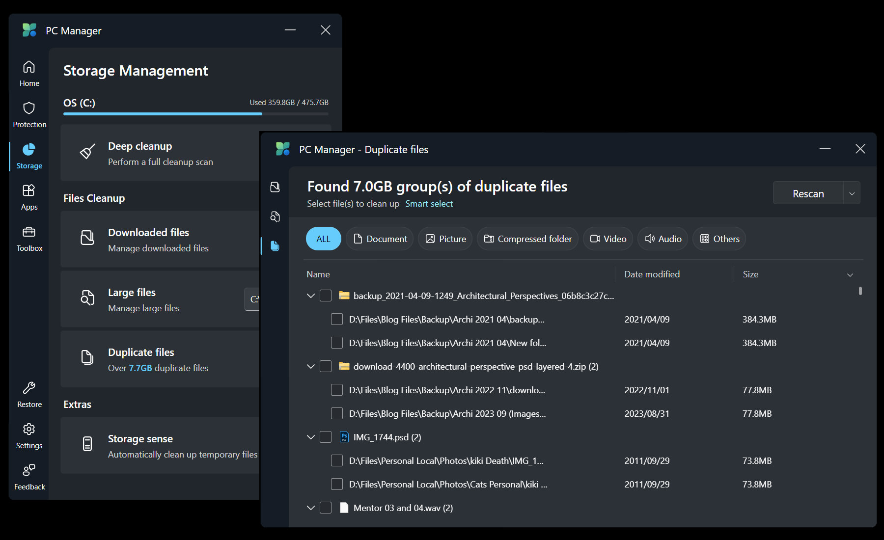
Task: Click the Smart select link
Action: [x=429, y=204]
